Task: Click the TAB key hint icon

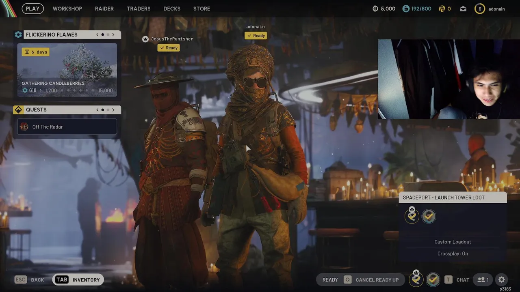Action: click(62, 279)
